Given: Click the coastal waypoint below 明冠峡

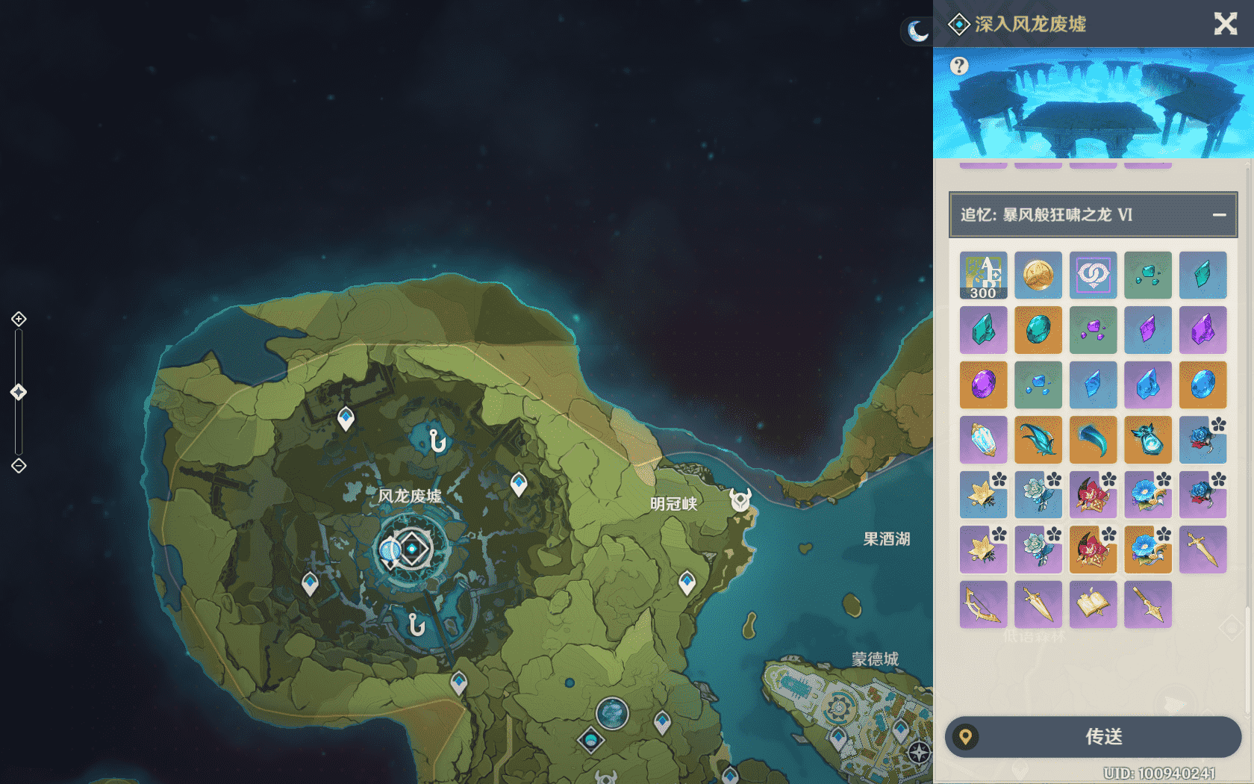Looking at the screenshot, I should click(x=687, y=582).
